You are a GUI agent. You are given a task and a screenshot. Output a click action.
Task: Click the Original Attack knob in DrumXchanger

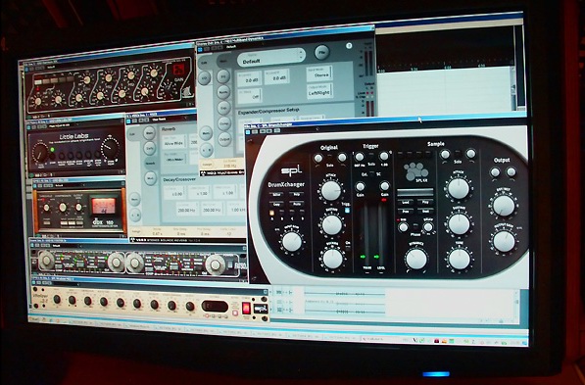[x=331, y=191]
